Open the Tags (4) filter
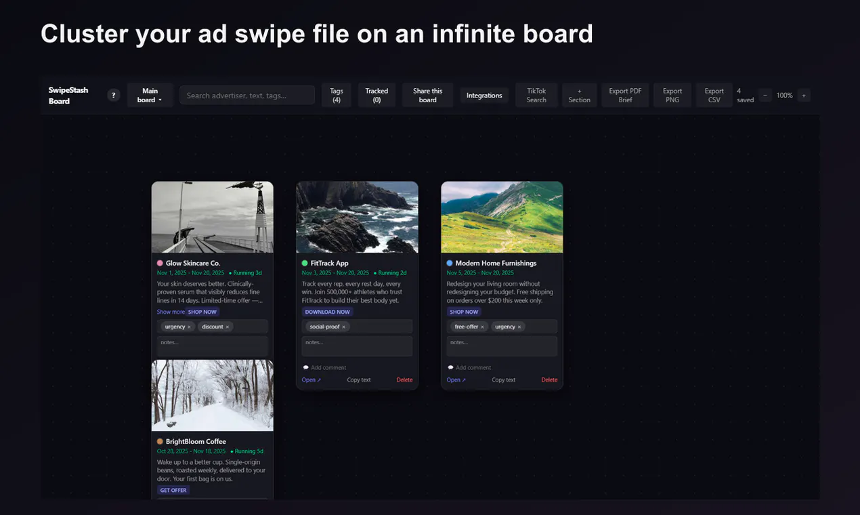This screenshot has height=515, width=860. (337, 96)
